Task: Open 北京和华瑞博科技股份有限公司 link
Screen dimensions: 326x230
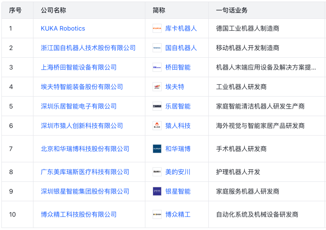Action: pyautogui.click(x=85, y=149)
